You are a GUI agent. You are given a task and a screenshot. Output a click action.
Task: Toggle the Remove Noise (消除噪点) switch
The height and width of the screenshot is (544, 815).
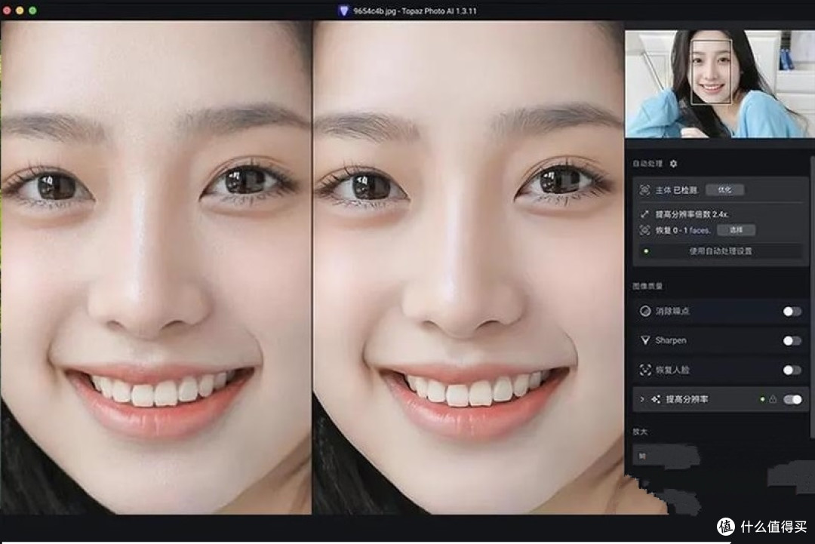click(792, 311)
